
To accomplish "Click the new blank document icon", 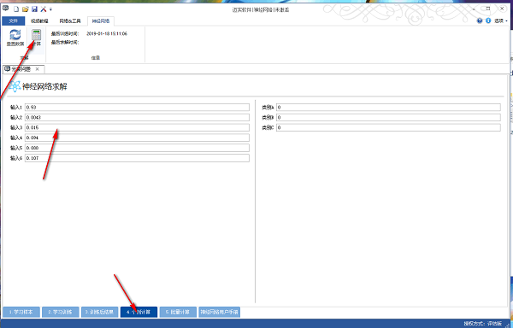I will point(15,9).
